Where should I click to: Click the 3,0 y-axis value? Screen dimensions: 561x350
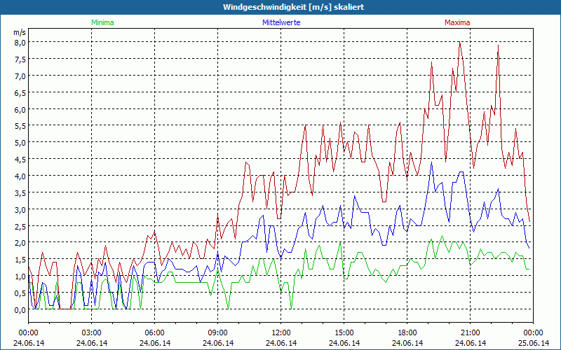(x=20, y=209)
